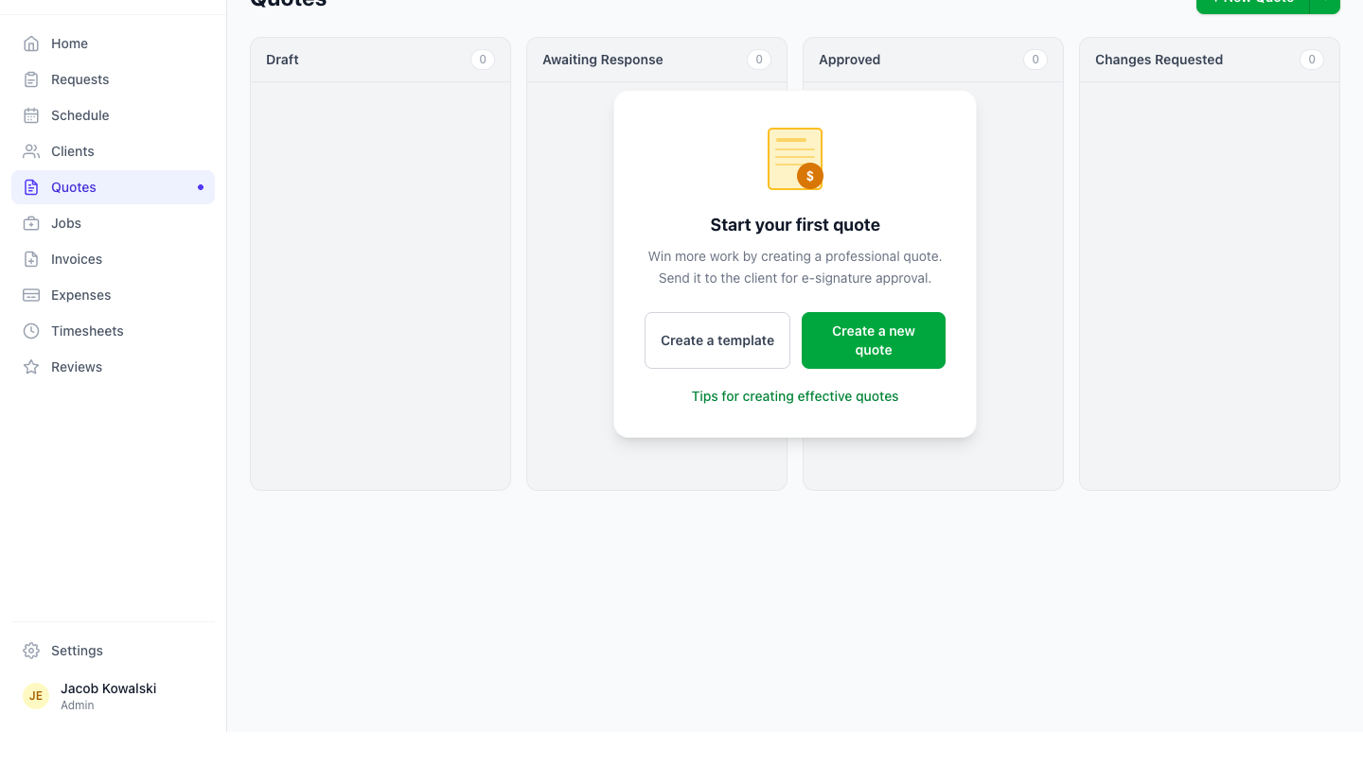Click the Jacob Kowalski profile entry
The height and width of the screenshot is (766, 1363).
[x=108, y=695]
